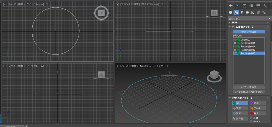Viewport: 272px width, 127px height.
Task: Select the Systems gears icon
Action: 264,12
